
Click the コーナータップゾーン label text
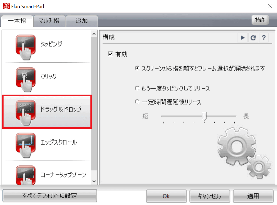click(x=63, y=175)
